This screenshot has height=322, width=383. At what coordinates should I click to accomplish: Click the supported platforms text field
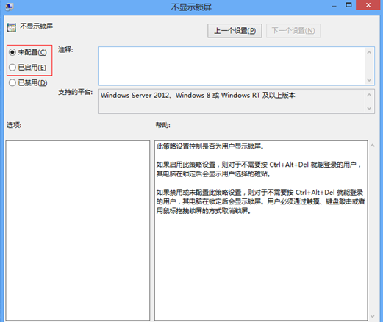(x=232, y=101)
